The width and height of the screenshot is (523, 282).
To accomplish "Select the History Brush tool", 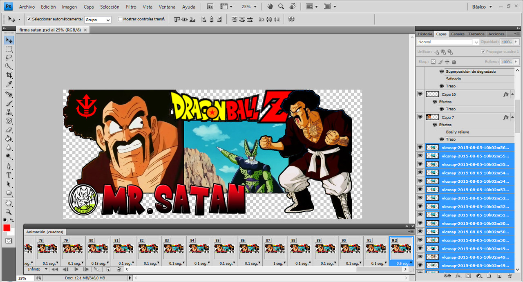I will click(x=9, y=121).
